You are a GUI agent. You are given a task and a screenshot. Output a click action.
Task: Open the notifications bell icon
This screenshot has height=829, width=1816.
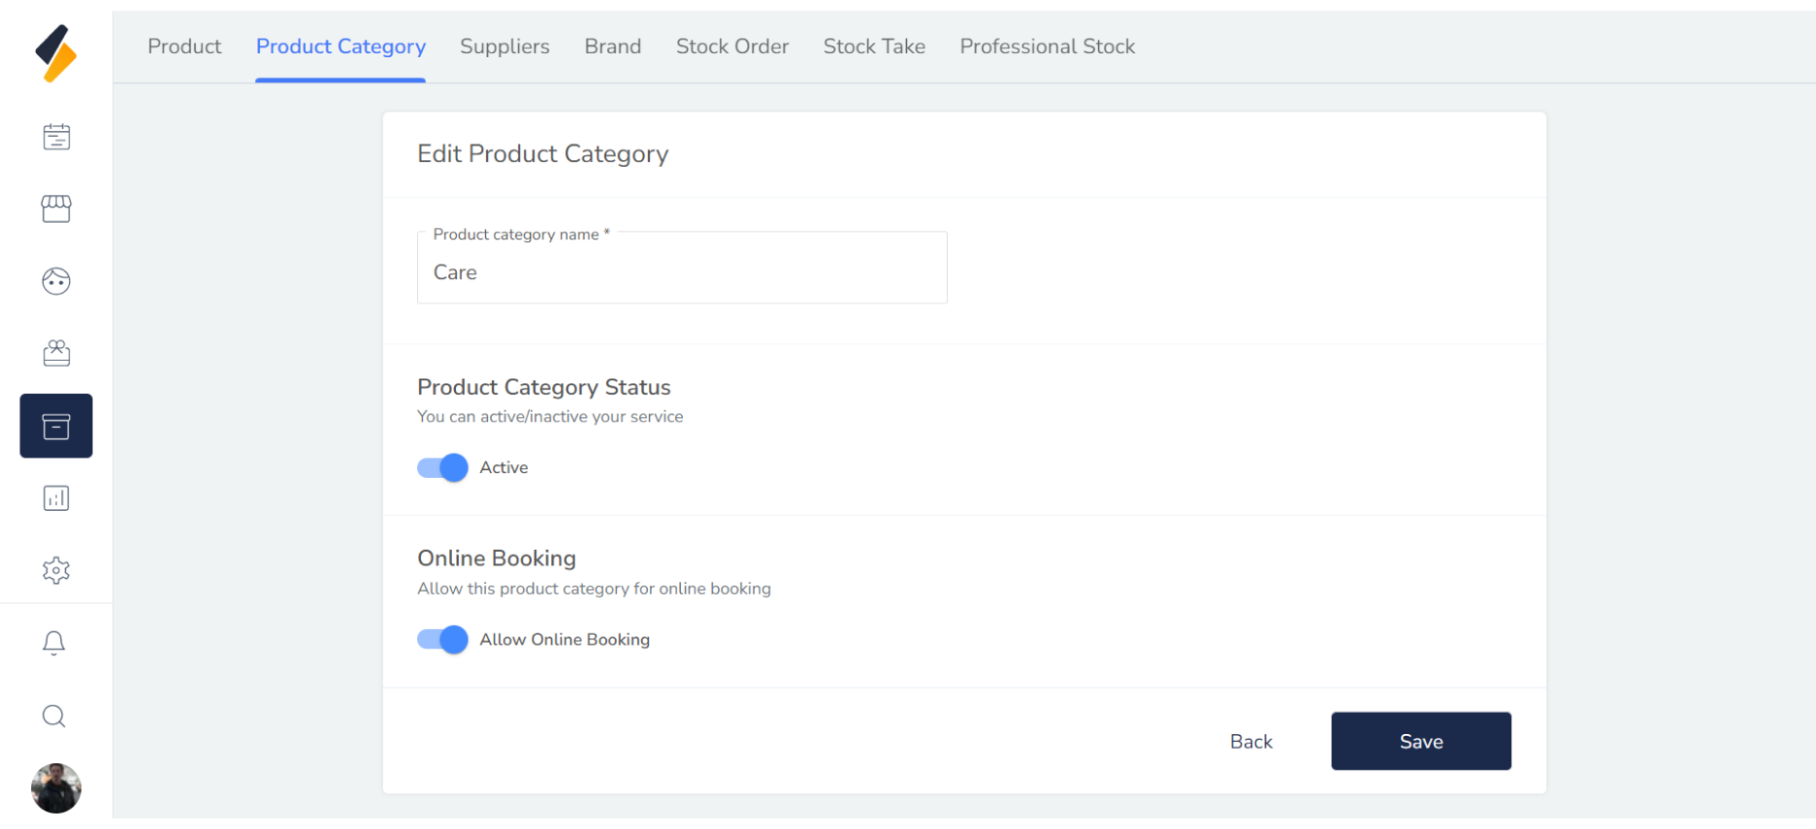pyautogui.click(x=54, y=643)
